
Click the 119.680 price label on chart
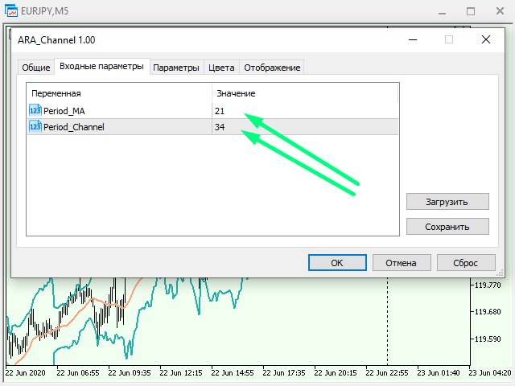488,311
